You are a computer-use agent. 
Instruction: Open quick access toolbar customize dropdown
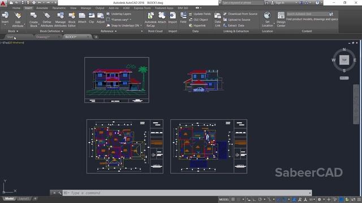point(55,3)
